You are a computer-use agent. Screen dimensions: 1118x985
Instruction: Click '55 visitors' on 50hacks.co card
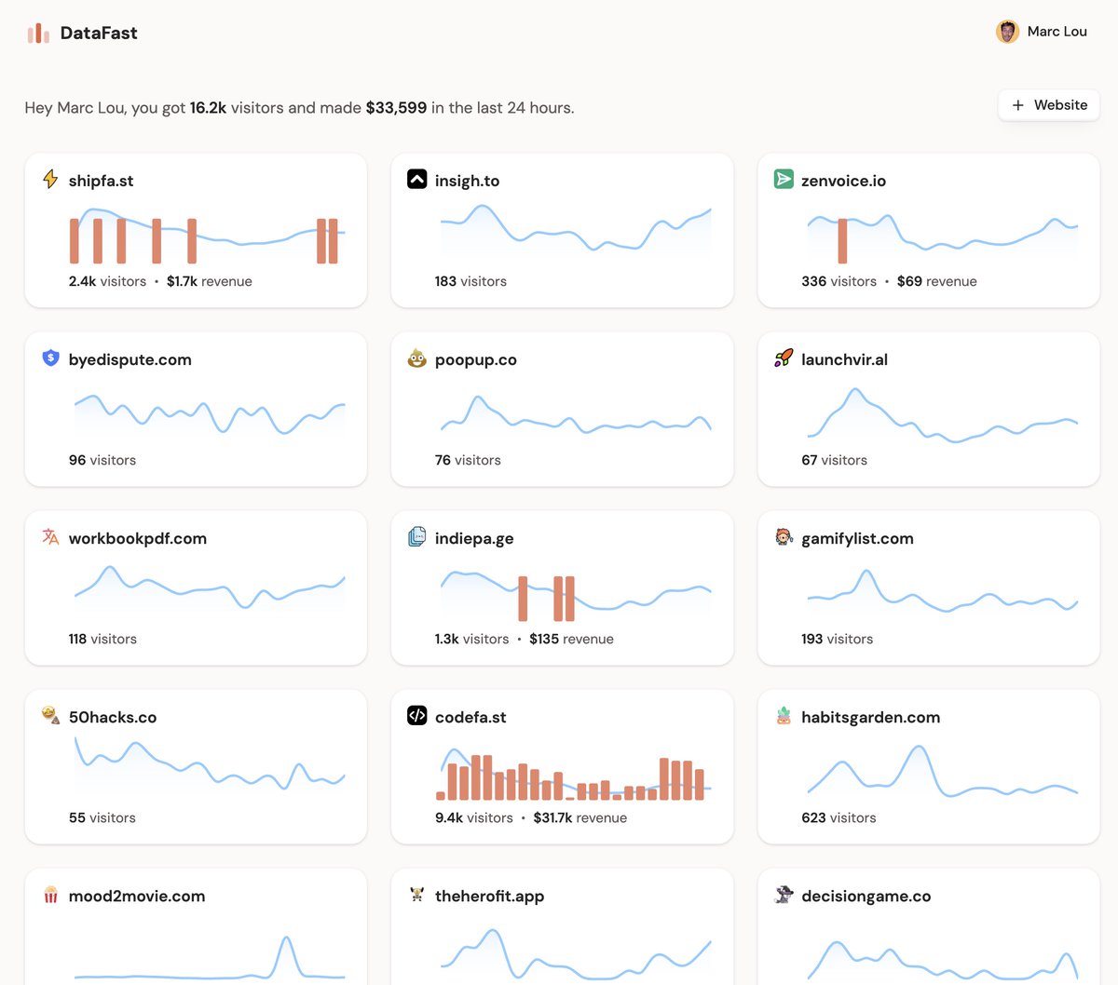102,817
